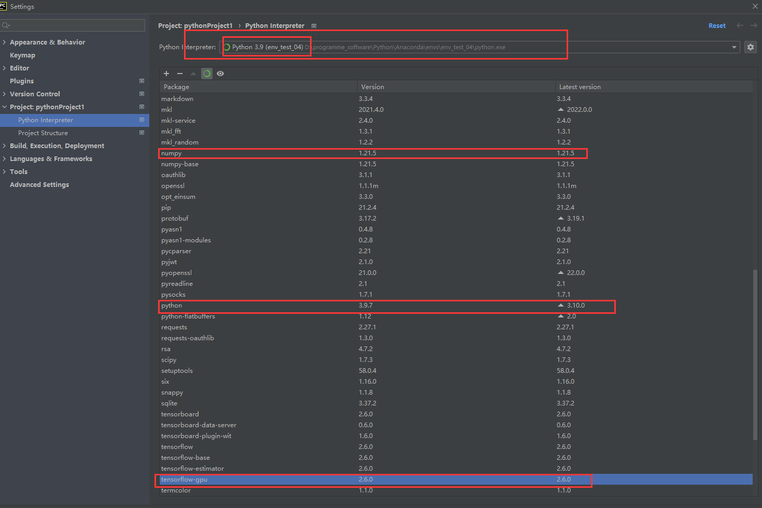The height and width of the screenshot is (508, 762).
Task: Click upgrade arrow next to mkl 2022.0.0
Action: point(560,109)
